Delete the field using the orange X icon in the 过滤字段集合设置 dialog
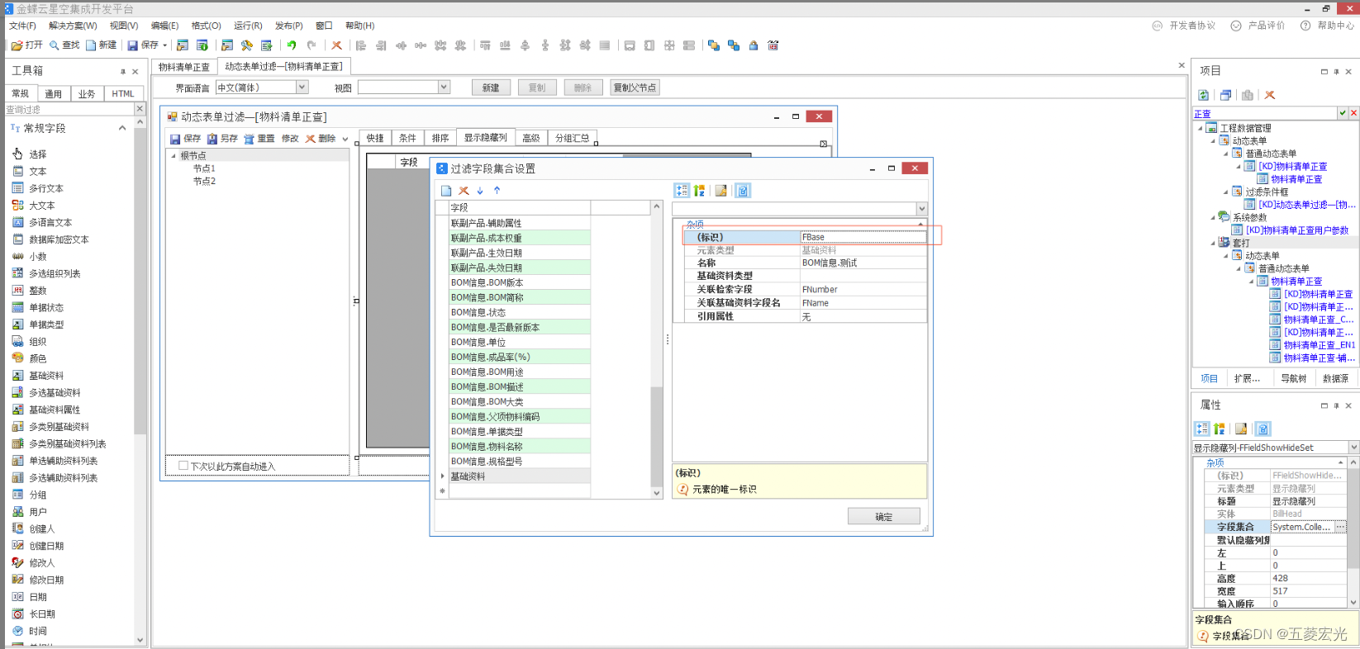The width and height of the screenshot is (1360, 649). coord(464,191)
